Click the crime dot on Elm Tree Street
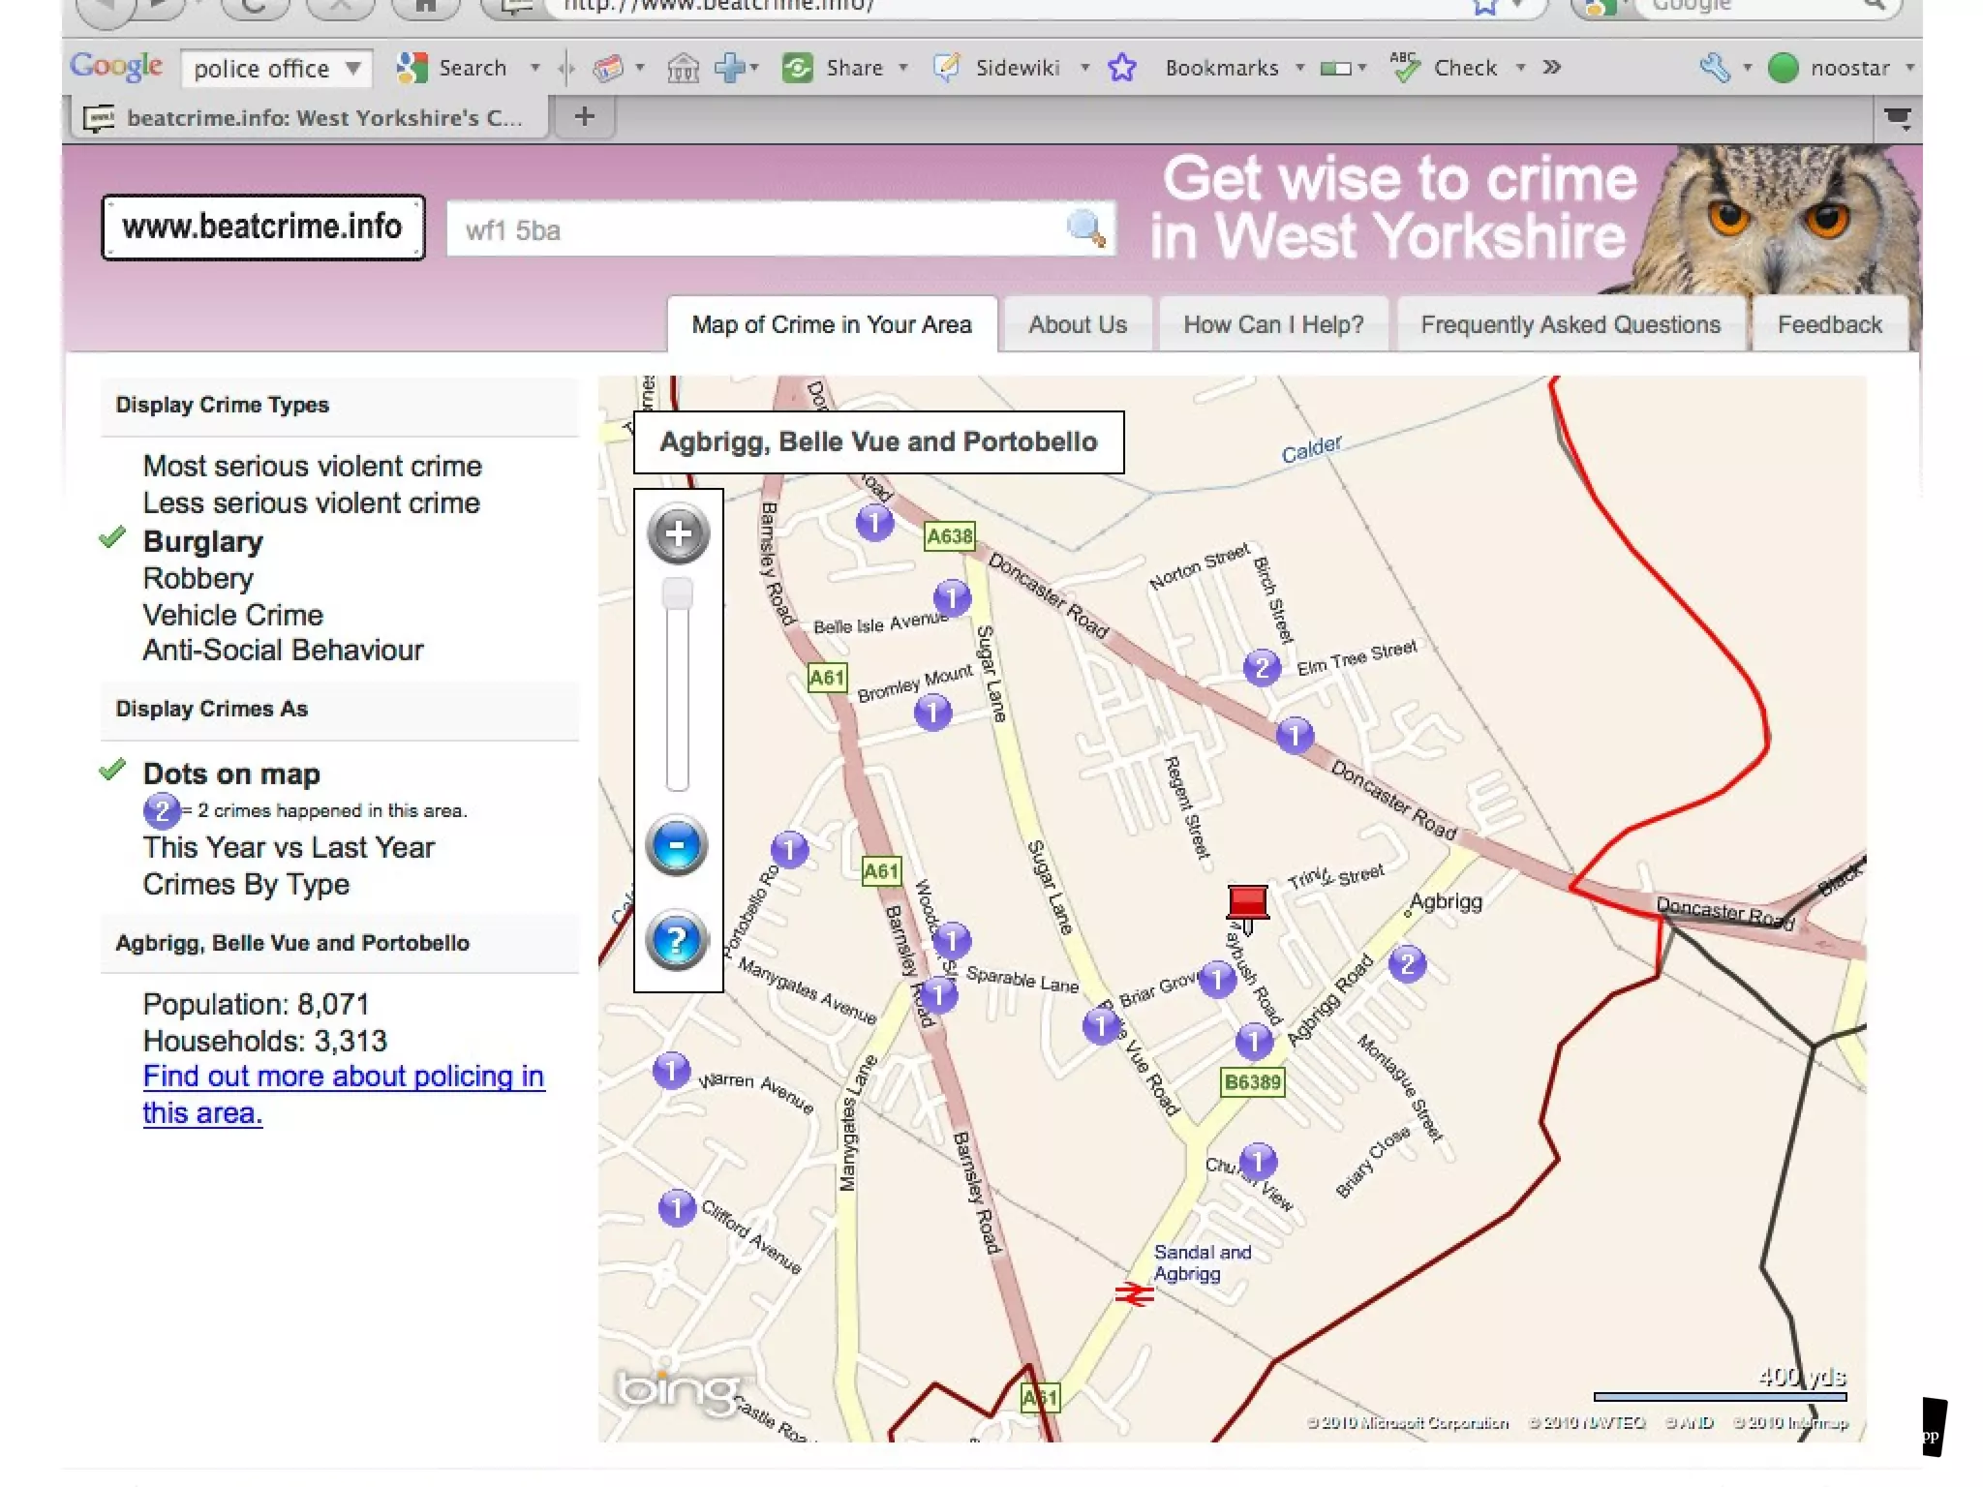This screenshot has width=1983, height=1487. [1262, 667]
